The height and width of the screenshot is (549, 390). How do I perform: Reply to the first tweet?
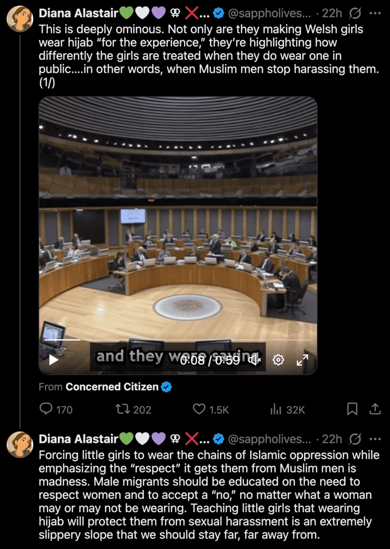tap(56, 409)
